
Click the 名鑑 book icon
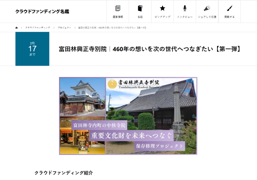(140, 8)
